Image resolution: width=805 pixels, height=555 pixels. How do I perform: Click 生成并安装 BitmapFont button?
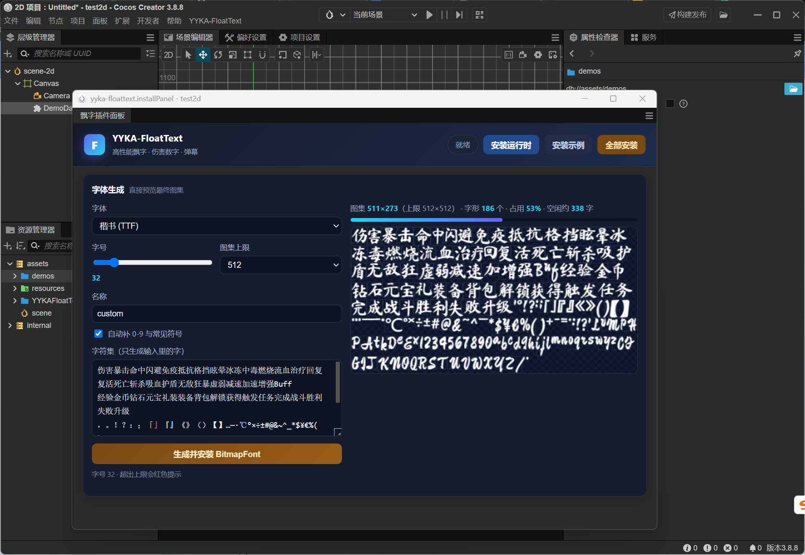(x=217, y=454)
